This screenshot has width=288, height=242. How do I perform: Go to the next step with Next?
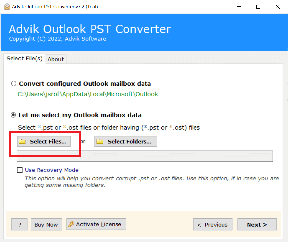(257, 225)
